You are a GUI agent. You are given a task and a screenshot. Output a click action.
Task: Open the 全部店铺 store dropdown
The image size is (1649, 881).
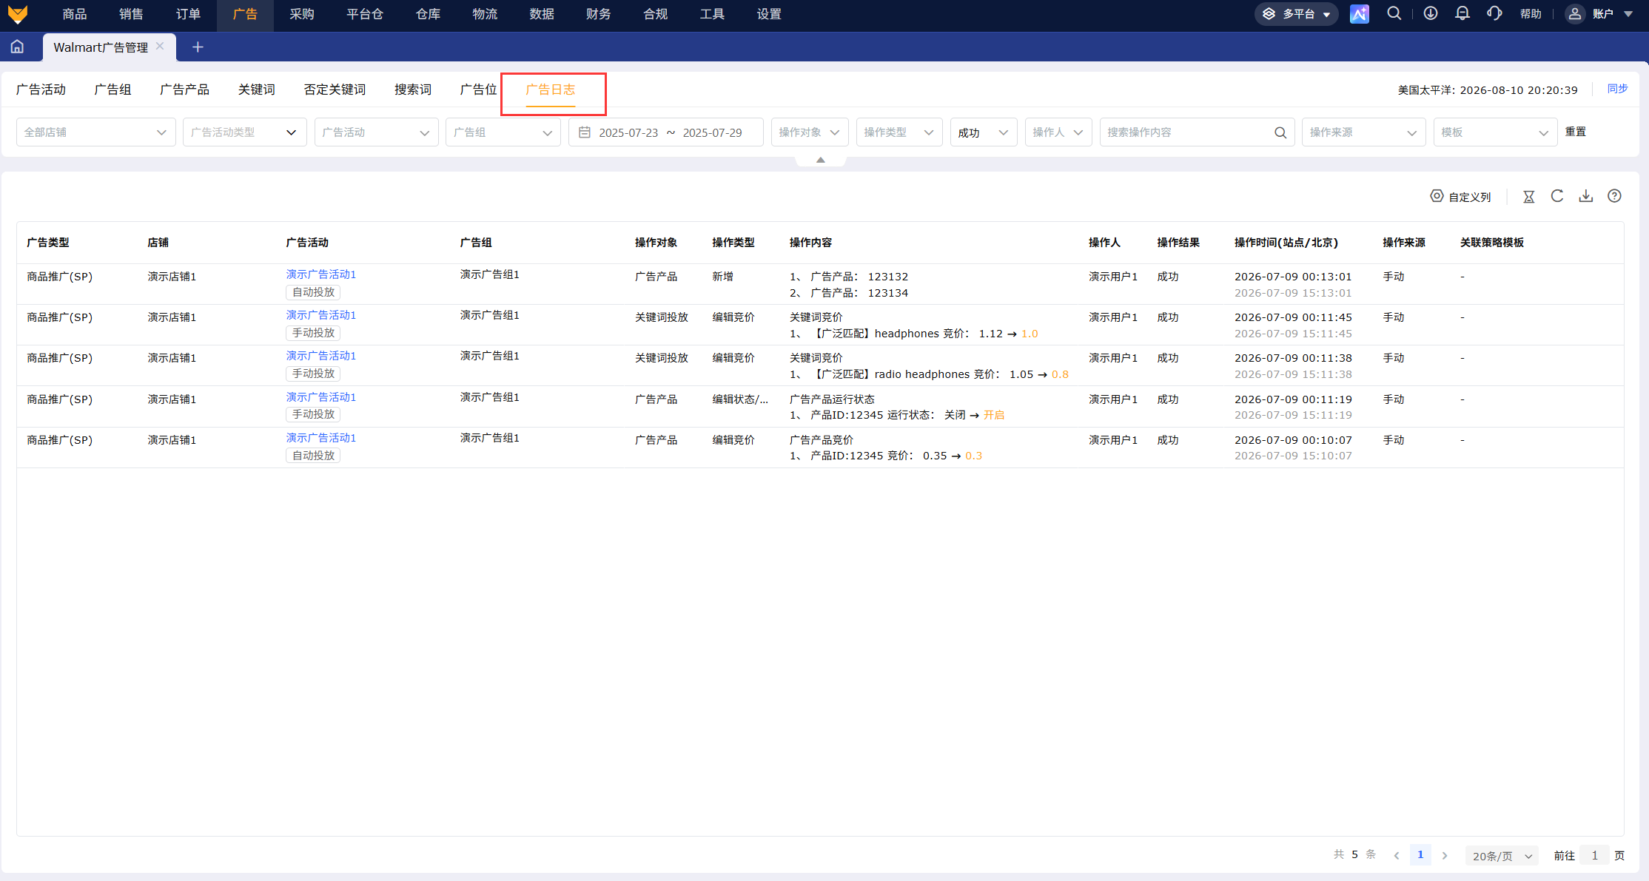point(96,132)
